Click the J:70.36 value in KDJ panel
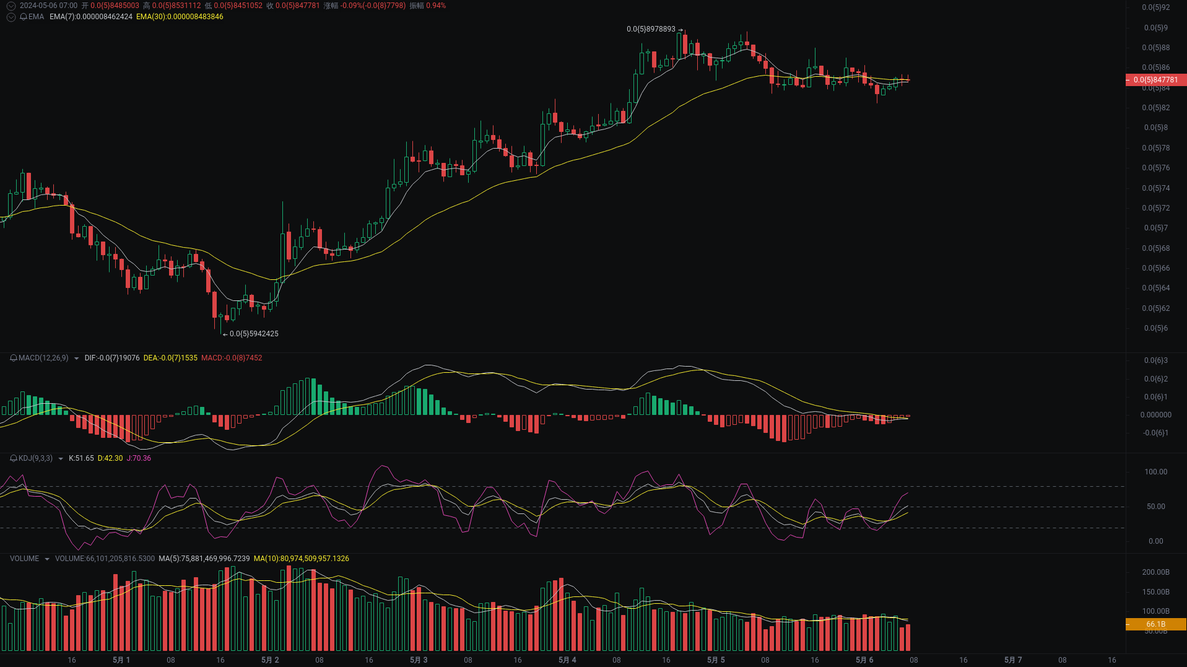 click(137, 459)
